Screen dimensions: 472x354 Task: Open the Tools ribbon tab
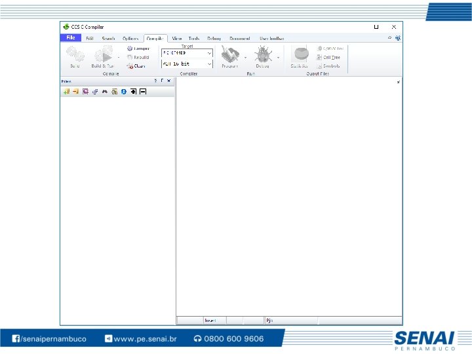(194, 39)
